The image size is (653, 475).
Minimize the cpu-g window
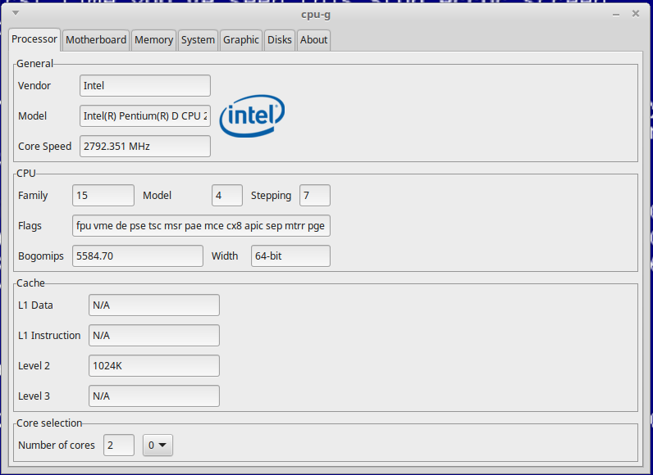[616, 15]
